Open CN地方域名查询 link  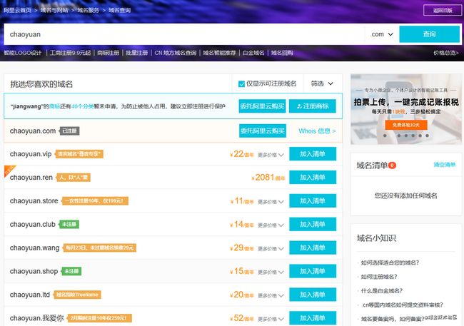point(175,53)
